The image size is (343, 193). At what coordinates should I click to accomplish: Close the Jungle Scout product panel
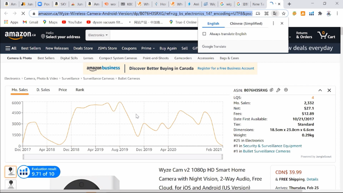pyautogui.click(x=329, y=90)
